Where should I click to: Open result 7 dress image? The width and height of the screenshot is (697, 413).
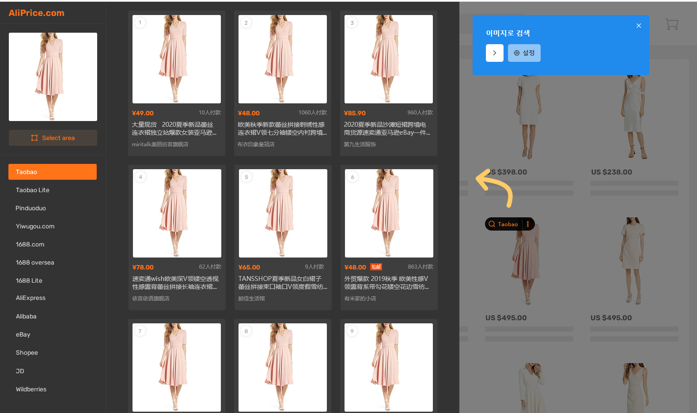[x=177, y=368]
